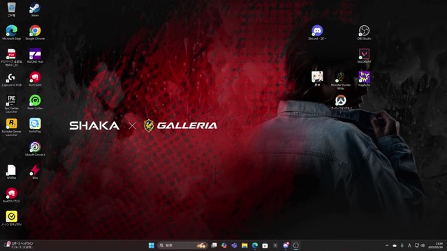Image resolution: width=447 pixels, height=251 pixels.
Task: Open File Explorer from the taskbar
Action: pyautogui.click(x=244, y=245)
